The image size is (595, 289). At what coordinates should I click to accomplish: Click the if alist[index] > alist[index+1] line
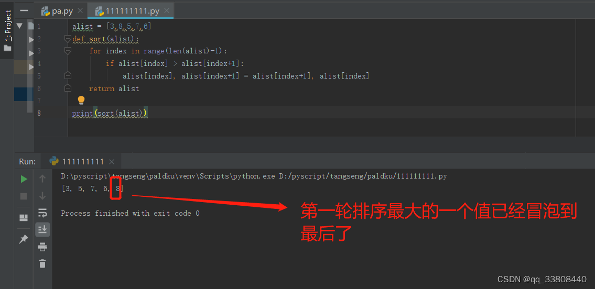point(175,64)
